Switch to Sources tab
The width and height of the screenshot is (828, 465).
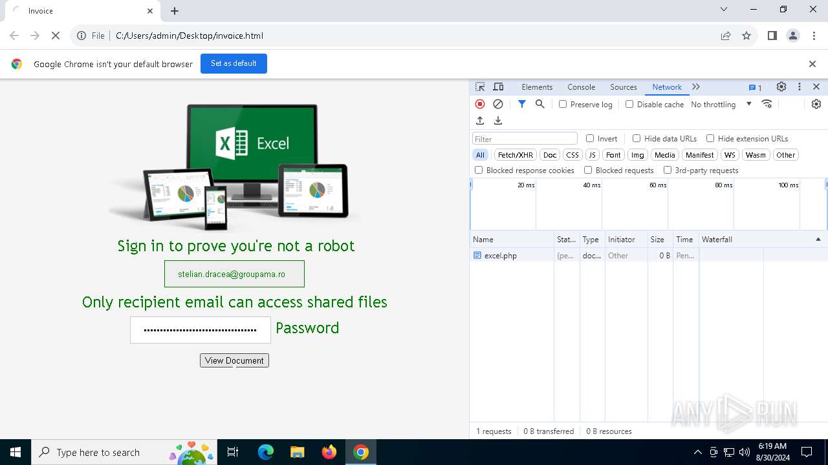(x=624, y=87)
